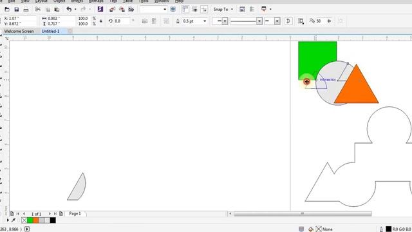The image size is (412, 232).
Task: Toggle Show rulers button
Action: pos(185,9)
